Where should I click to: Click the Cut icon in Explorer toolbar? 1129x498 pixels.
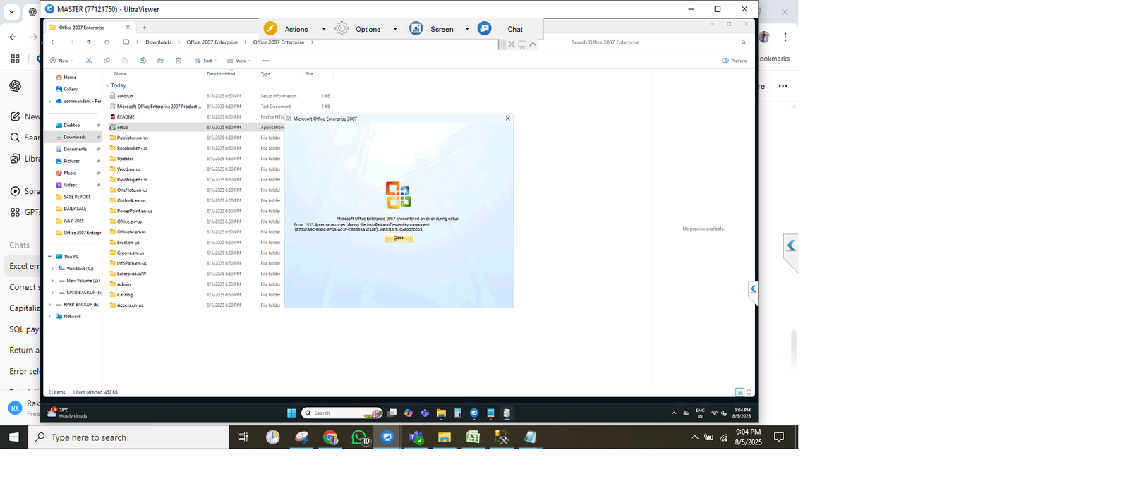(89, 61)
